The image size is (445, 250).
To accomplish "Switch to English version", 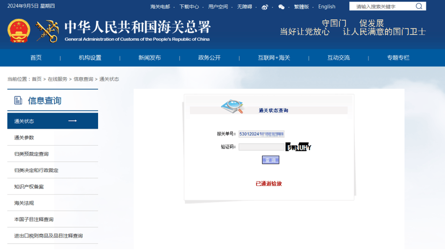I will (326, 6).
